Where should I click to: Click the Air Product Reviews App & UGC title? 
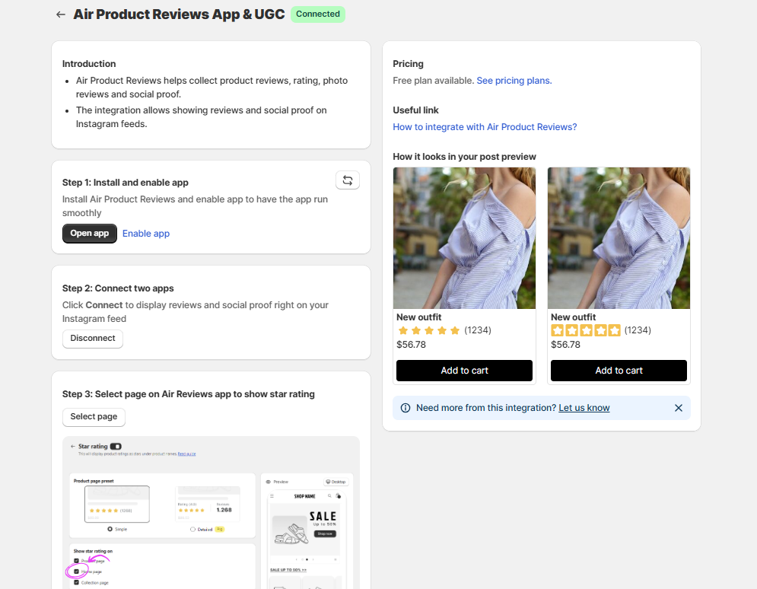(x=179, y=14)
